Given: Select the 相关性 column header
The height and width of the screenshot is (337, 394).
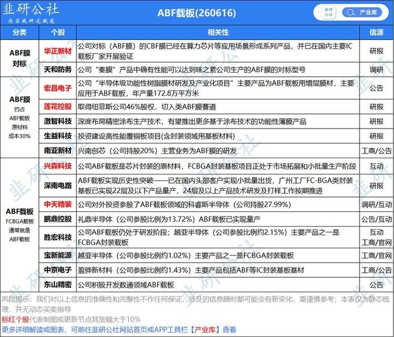Looking at the screenshot, I should click(x=218, y=32).
